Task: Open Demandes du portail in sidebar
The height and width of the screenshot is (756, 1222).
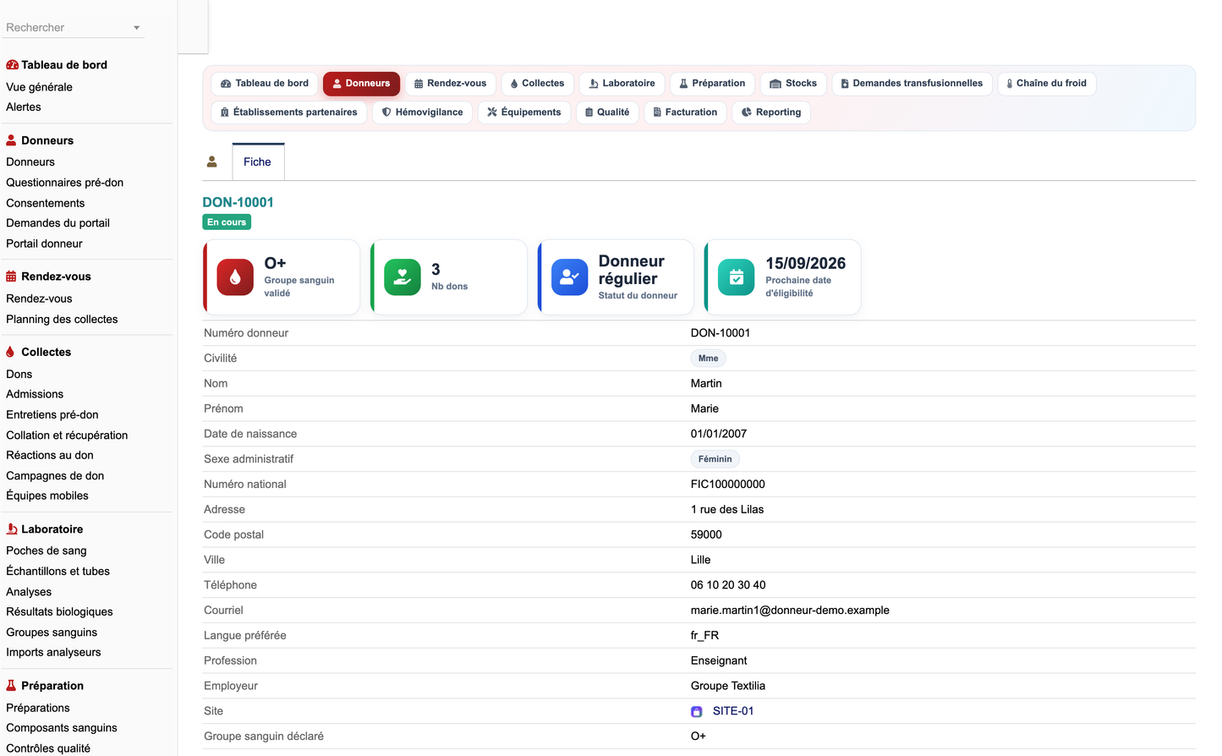Action: (58, 223)
